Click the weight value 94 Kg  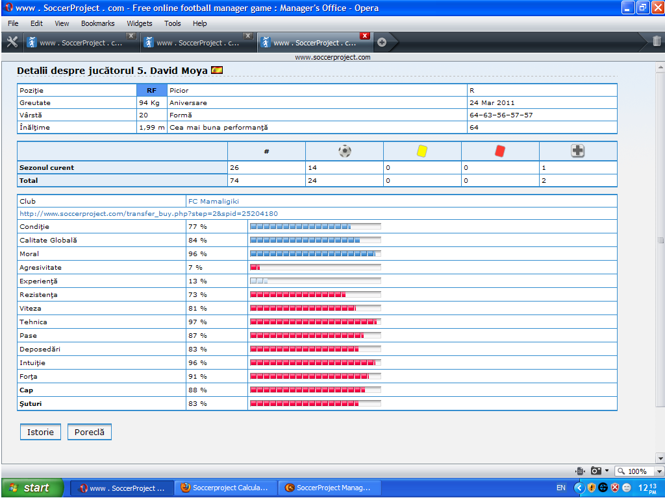click(149, 102)
